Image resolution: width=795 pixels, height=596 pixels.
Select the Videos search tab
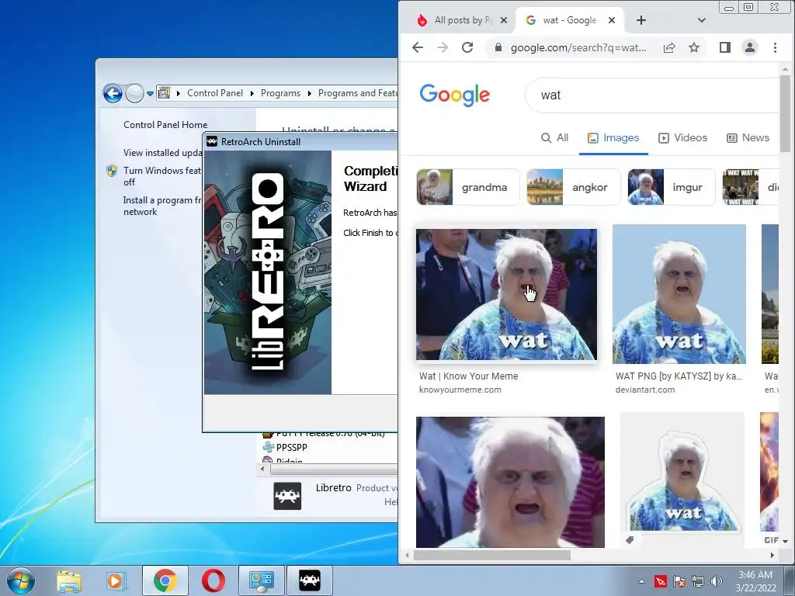click(682, 138)
